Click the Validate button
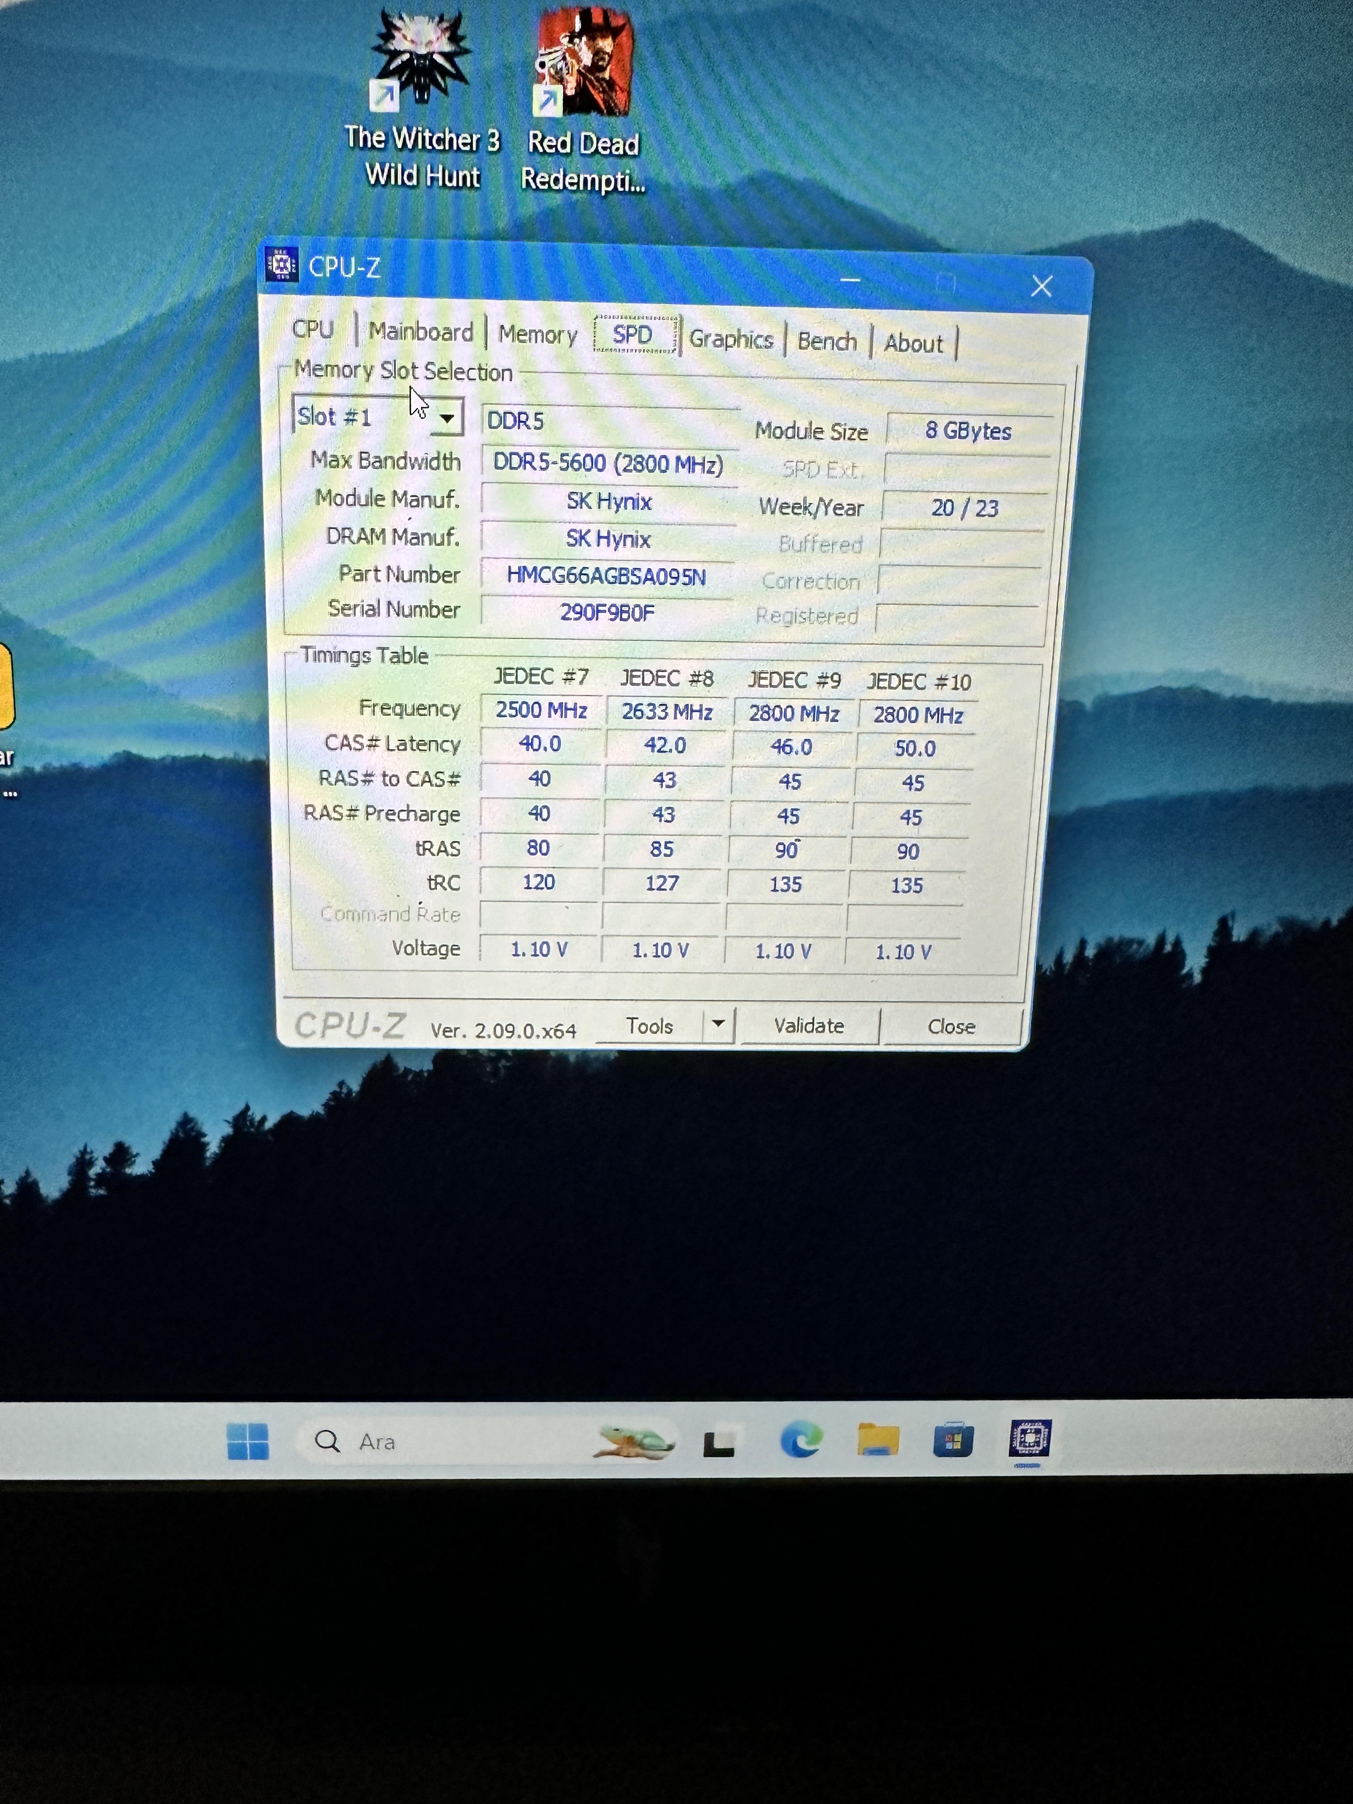The width and height of the screenshot is (1353, 1804). [x=808, y=1026]
